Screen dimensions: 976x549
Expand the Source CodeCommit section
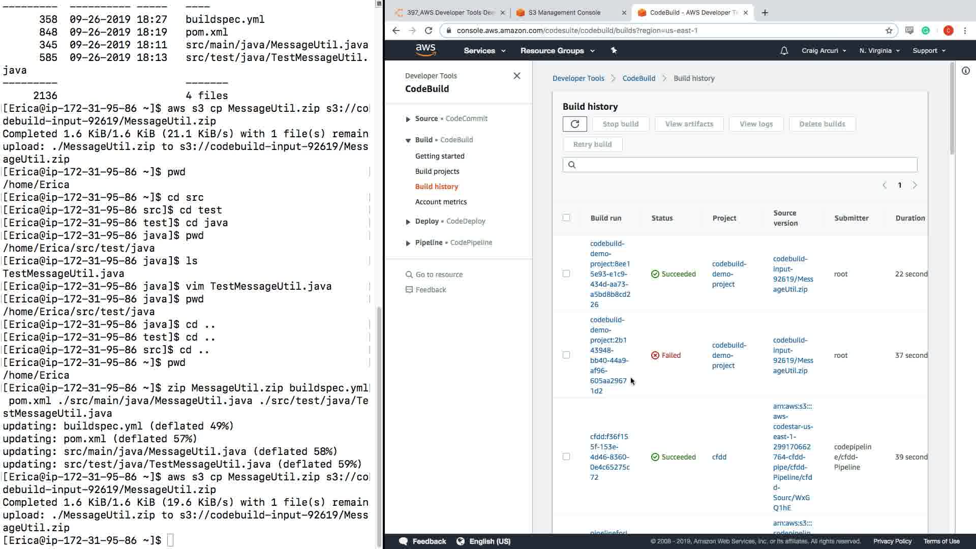[x=408, y=119]
